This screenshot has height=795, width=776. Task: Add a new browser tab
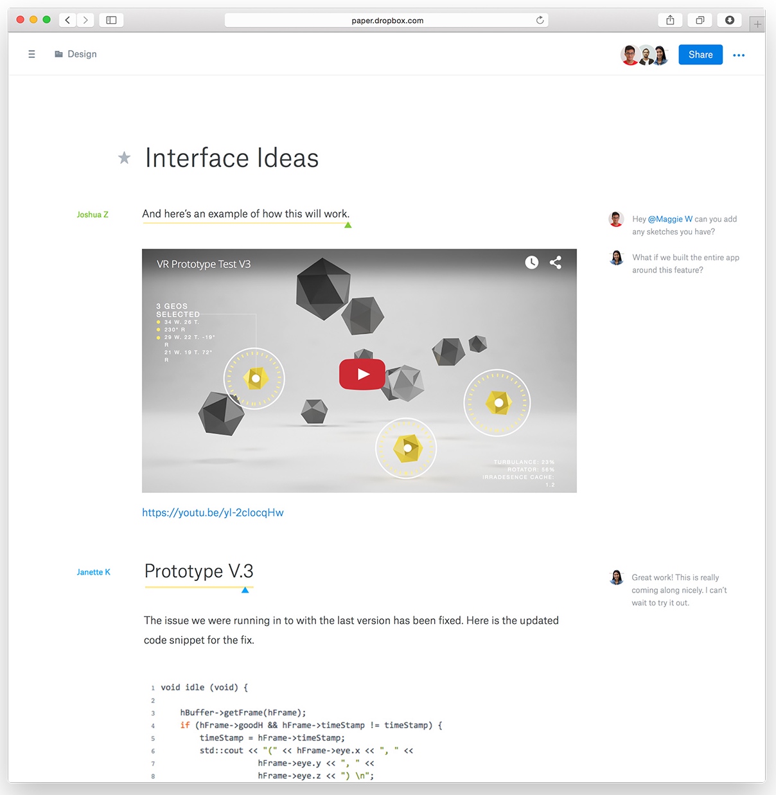tap(757, 24)
